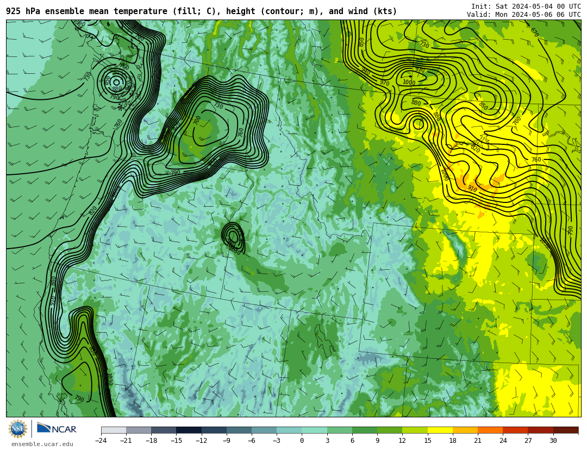Click the ensemble.ucar.edu text
The image size is (587, 451).
point(42,444)
